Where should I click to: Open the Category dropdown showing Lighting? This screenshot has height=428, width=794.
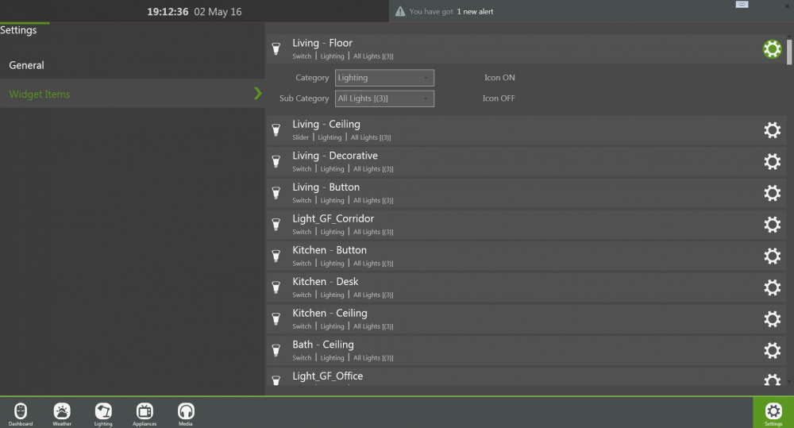tap(384, 78)
